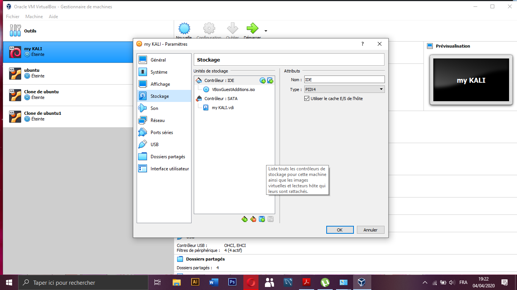This screenshot has height=290, width=517.
Task: Add a new storage controller
Action: coord(244,219)
